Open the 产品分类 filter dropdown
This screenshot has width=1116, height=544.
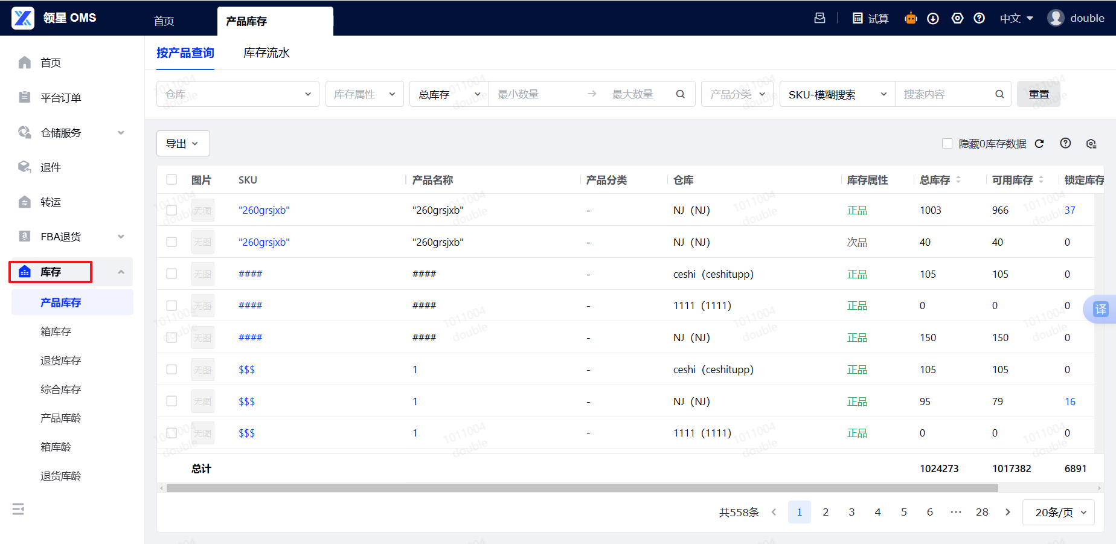[x=737, y=94]
